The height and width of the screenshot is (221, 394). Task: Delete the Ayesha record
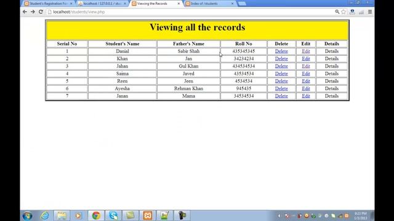[281, 88]
